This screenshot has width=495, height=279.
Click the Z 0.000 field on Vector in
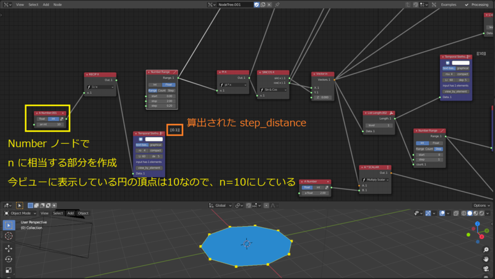(322, 98)
